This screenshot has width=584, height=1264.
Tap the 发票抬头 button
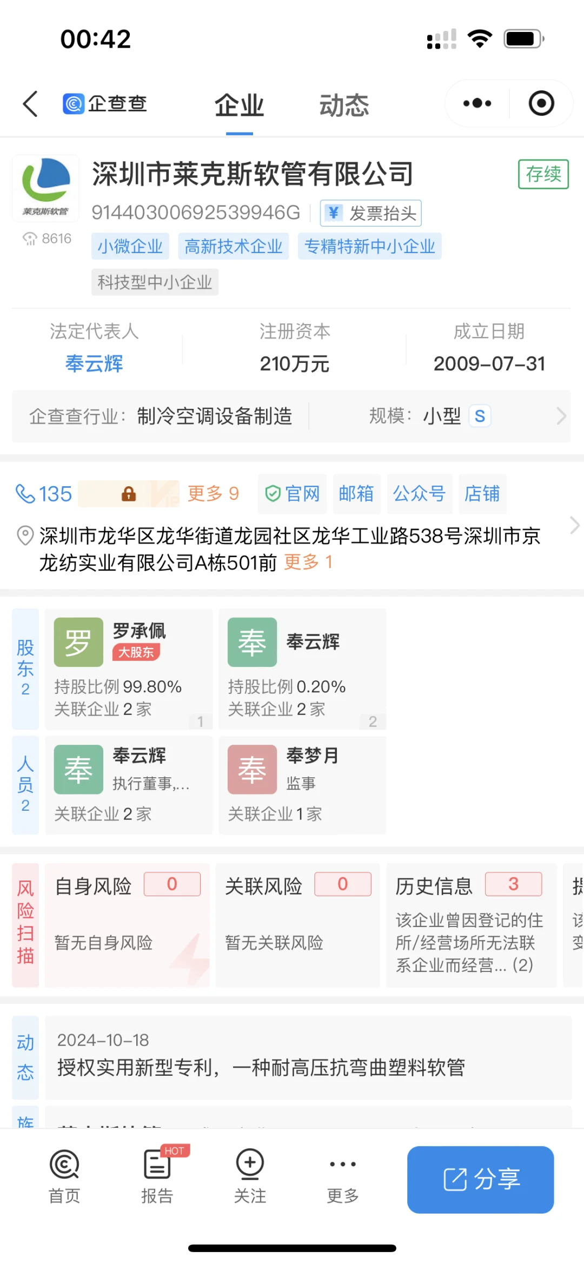pyautogui.click(x=371, y=213)
